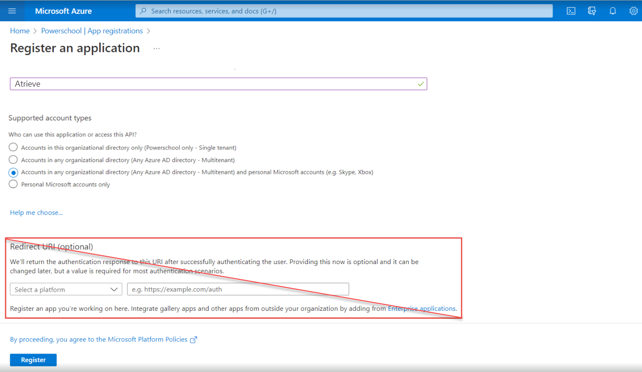Select Personal Microsoft accounts only option
This screenshot has height=372, width=642.
point(13,184)
